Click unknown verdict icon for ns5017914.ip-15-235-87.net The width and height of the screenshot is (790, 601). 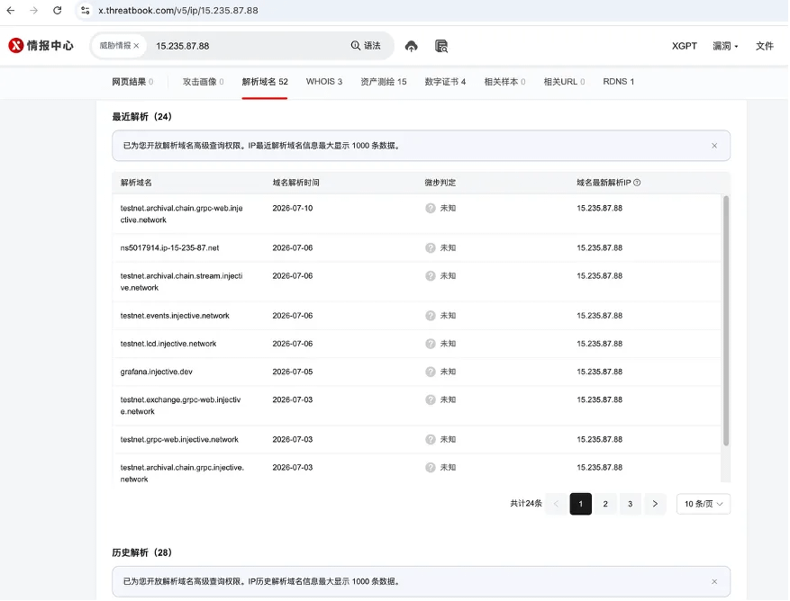[x=431, y=248]
